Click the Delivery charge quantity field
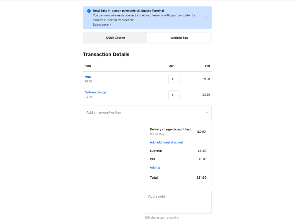295x223 pixels. point(174,95)
